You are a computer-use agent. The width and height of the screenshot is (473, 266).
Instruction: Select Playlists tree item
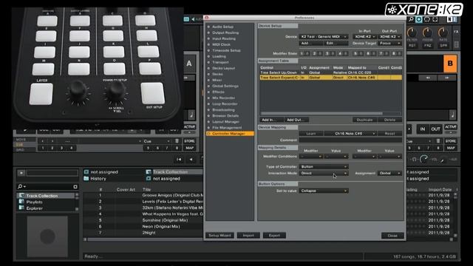point(34,202)
